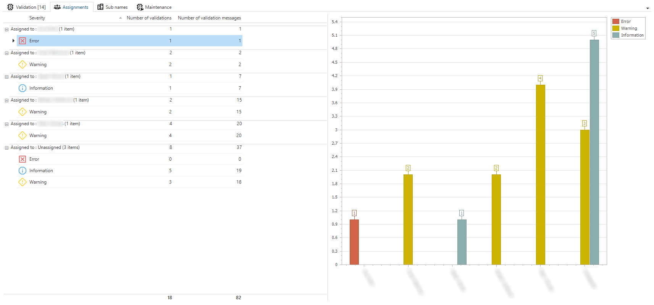Viewport: 654px width, 305px height.
Task: Click the Validation gear icon
Action: coord(10,7)
